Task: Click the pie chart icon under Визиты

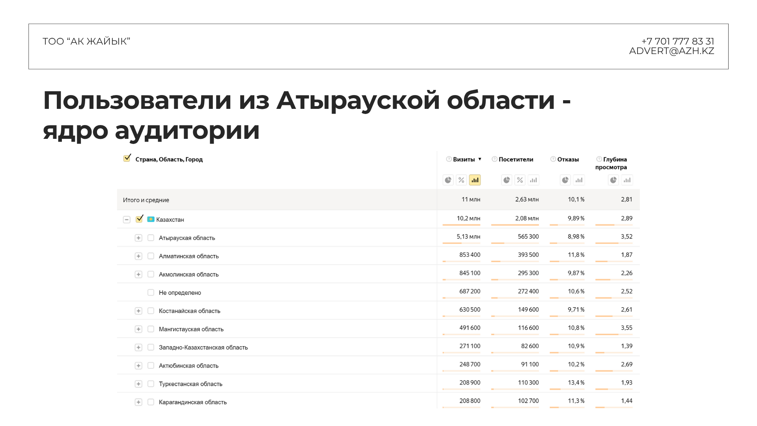Action: tap(448, 180)
